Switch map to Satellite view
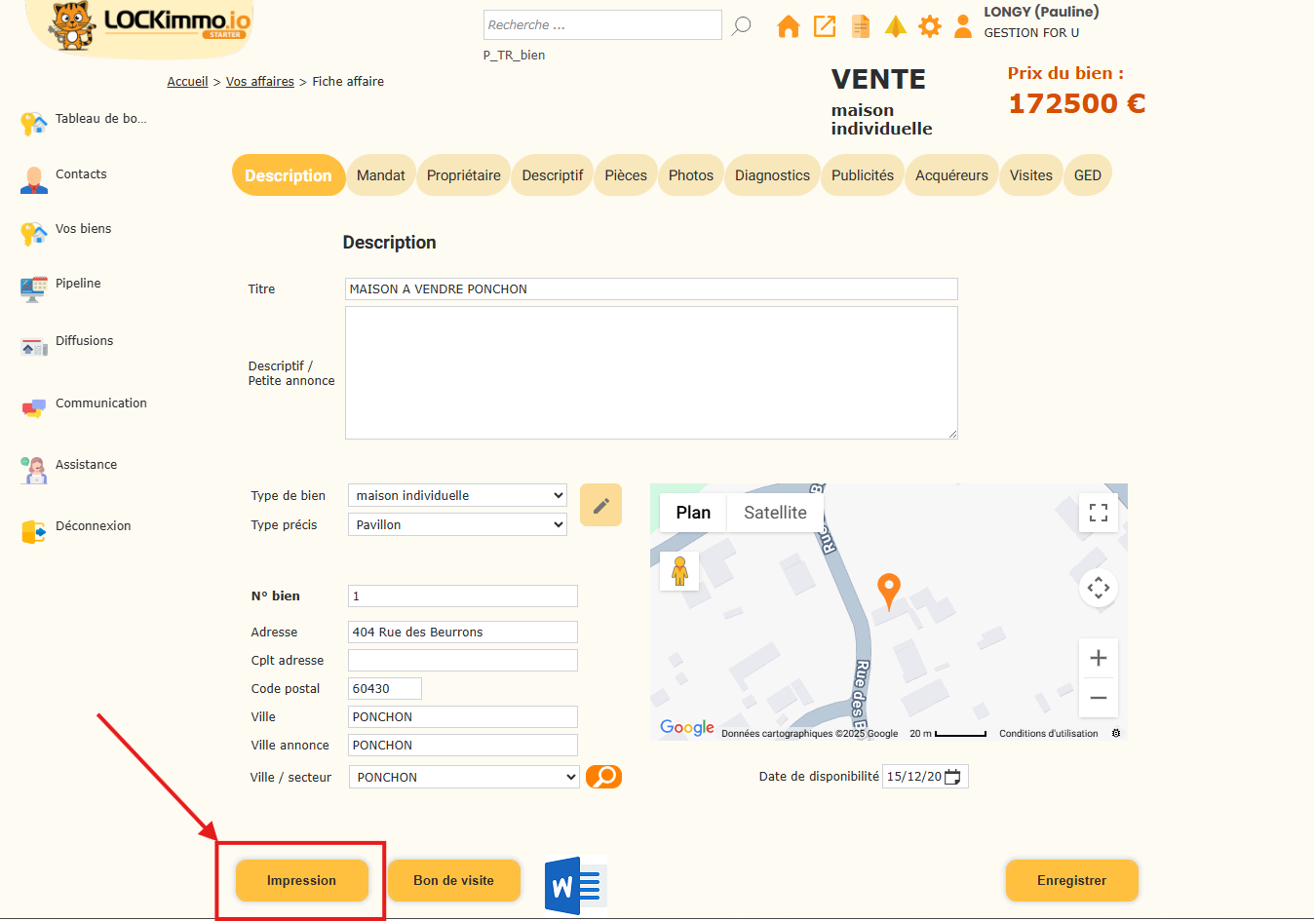 pyautogui.click(x=775, y=513)
